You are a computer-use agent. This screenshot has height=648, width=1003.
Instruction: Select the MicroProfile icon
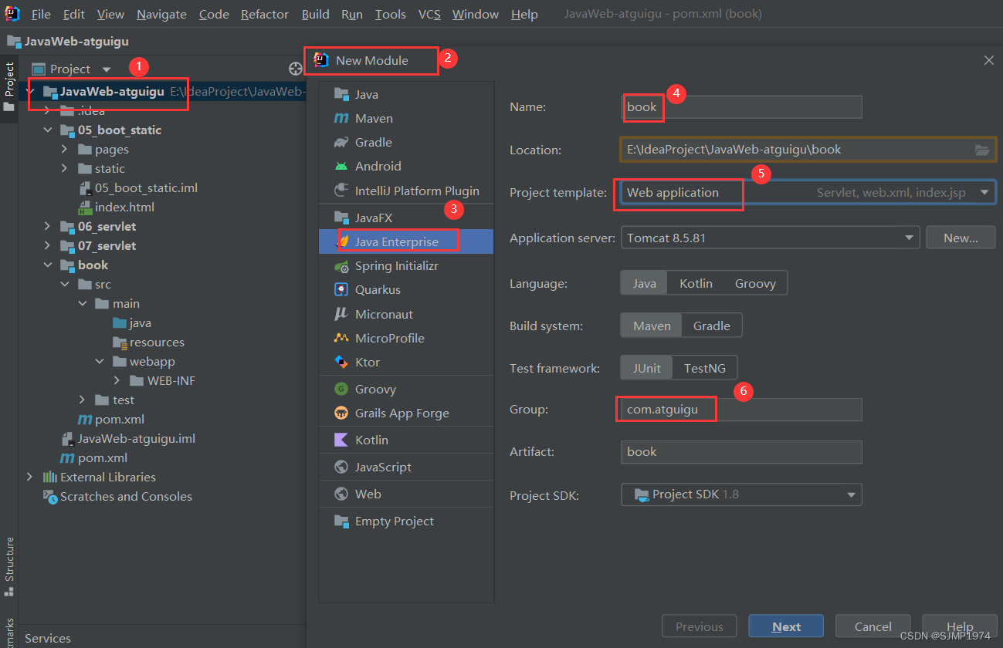(341, 338)
